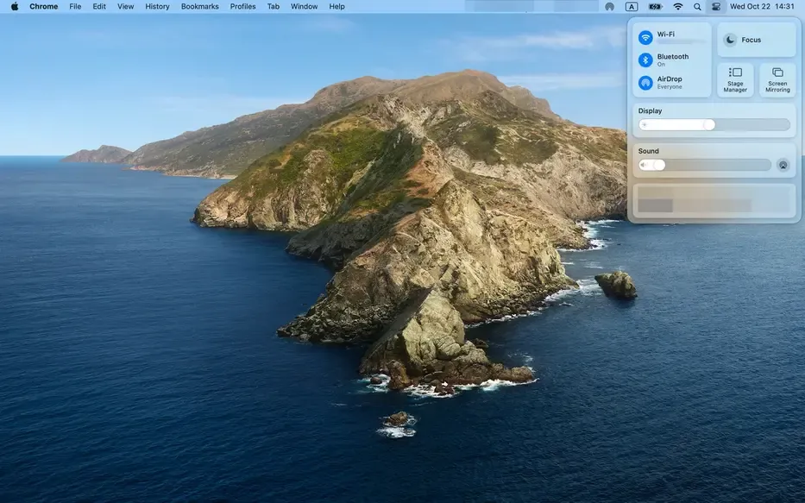Toggle Wi-Fi with its blue round icon

[645, 37]
